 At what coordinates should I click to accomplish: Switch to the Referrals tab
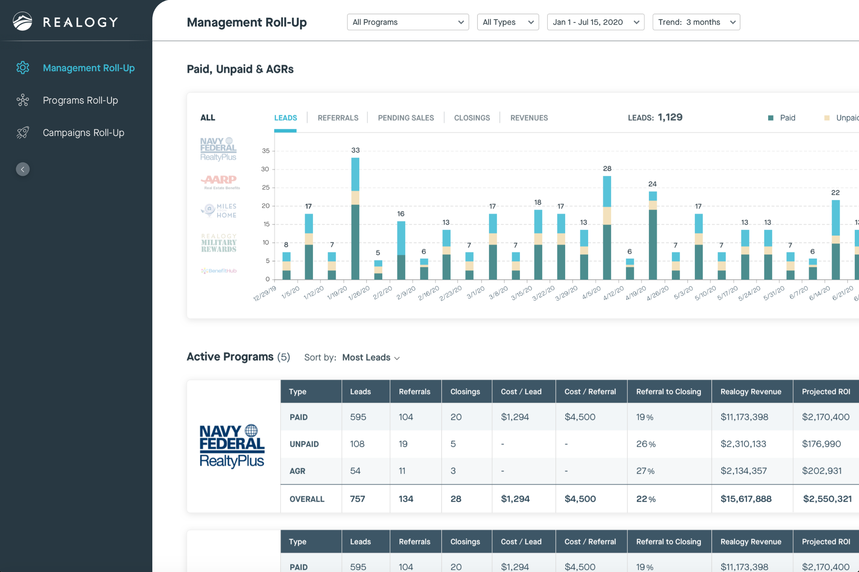[338, 118]
